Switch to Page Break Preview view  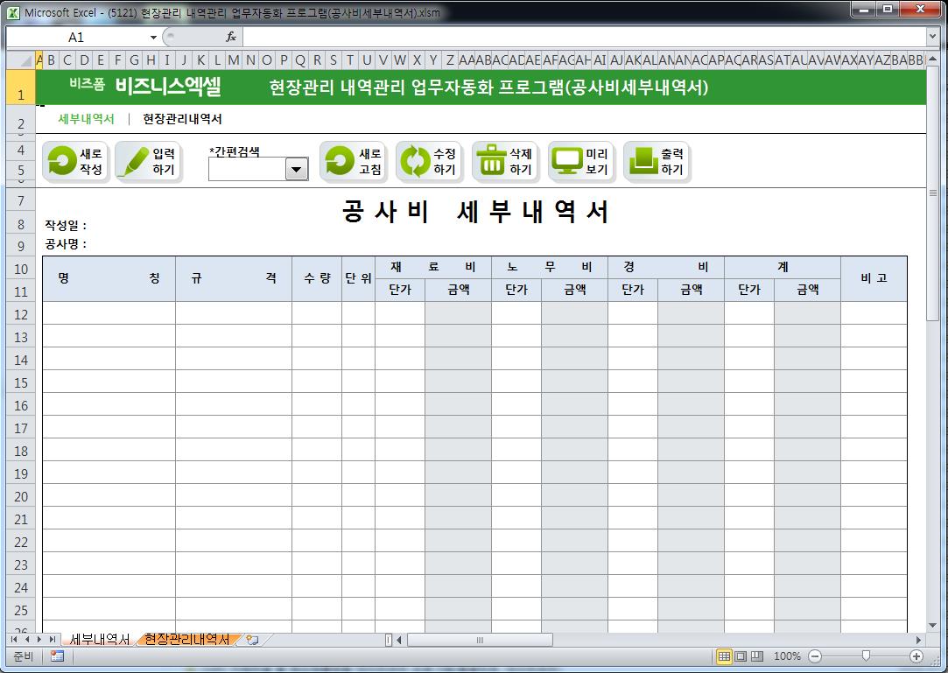click(x=757, y=656)
